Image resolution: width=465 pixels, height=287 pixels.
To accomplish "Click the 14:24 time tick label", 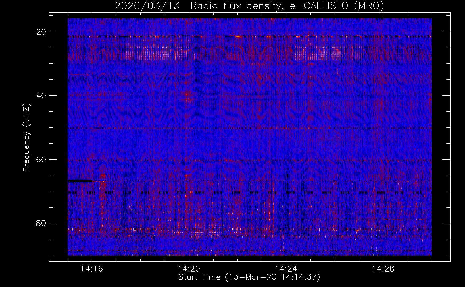I will [286, 269].
